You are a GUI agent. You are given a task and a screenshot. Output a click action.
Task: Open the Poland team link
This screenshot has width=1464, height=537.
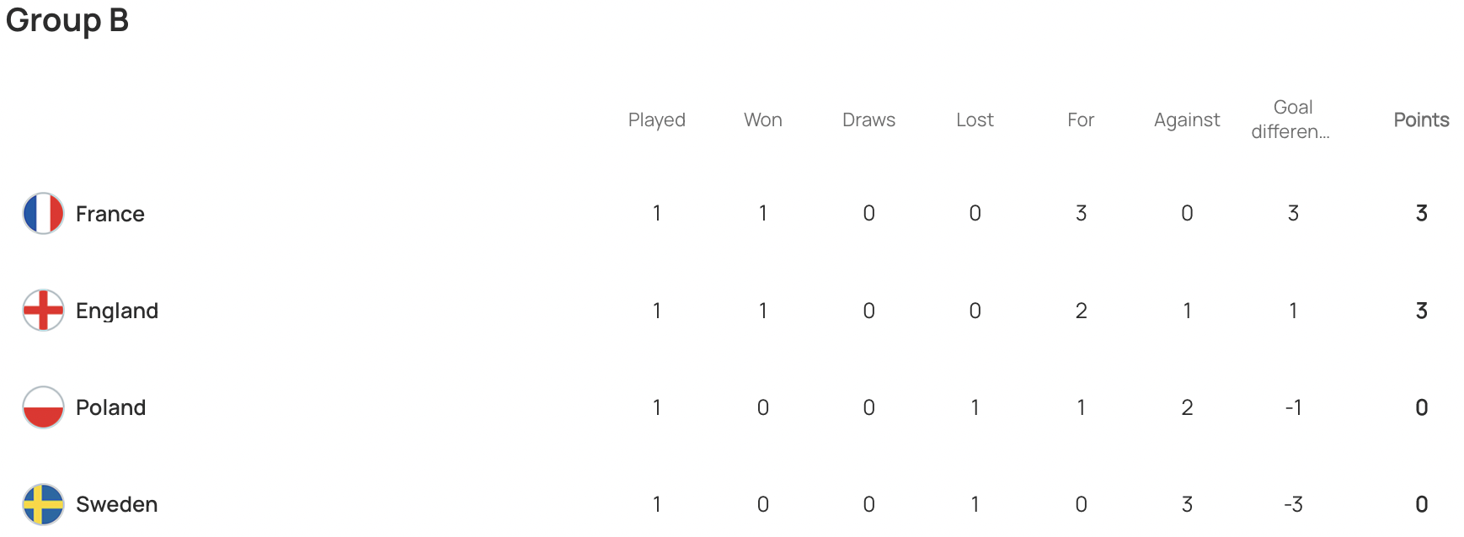(111, 407)
